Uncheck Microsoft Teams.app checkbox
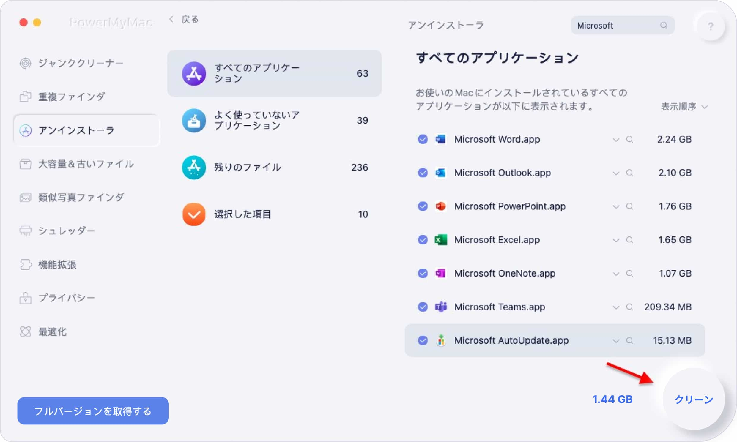 point(423,307)
